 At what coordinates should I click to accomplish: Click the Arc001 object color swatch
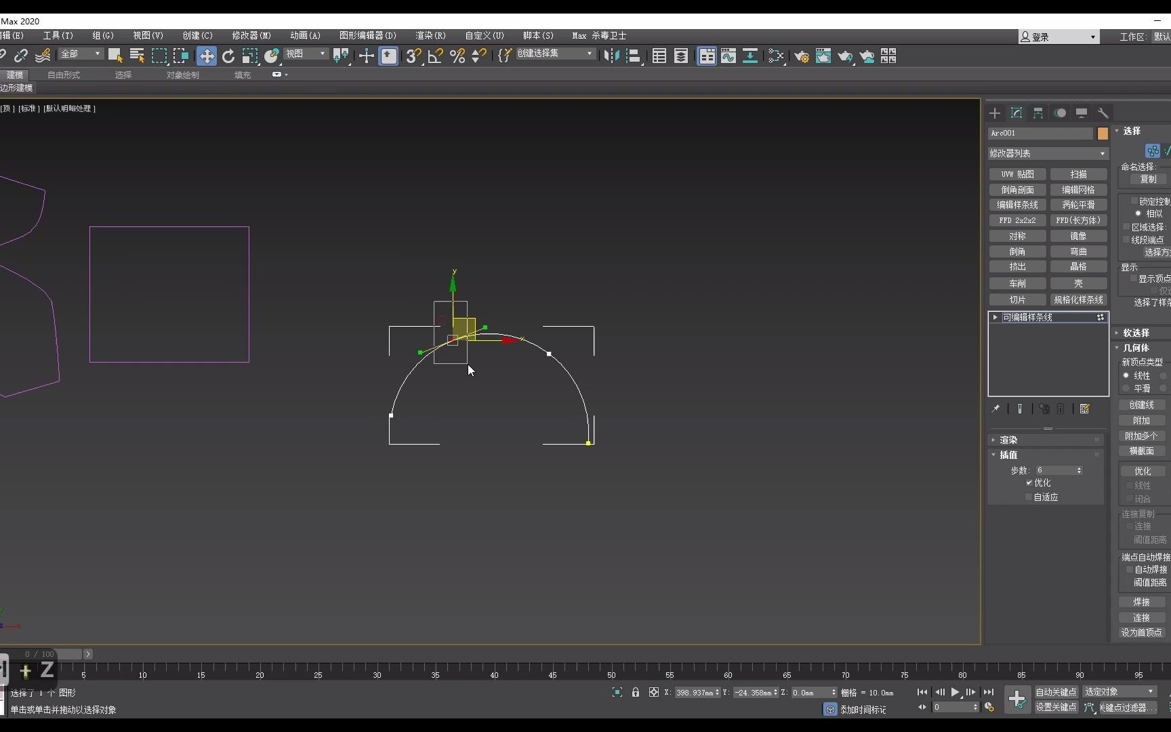(x=1103, y=134)
